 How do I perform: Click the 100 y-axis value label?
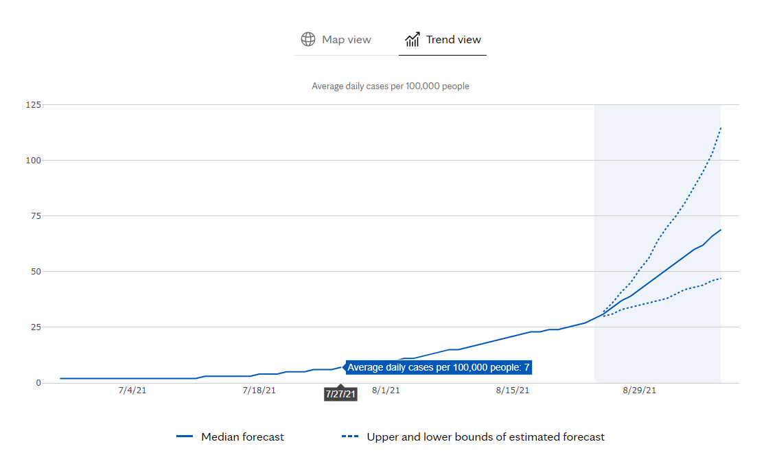pyautogui.click(x=33, y=160)
